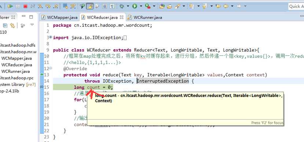Select the WCReducer.java editor tab

(x=102, y=18)
